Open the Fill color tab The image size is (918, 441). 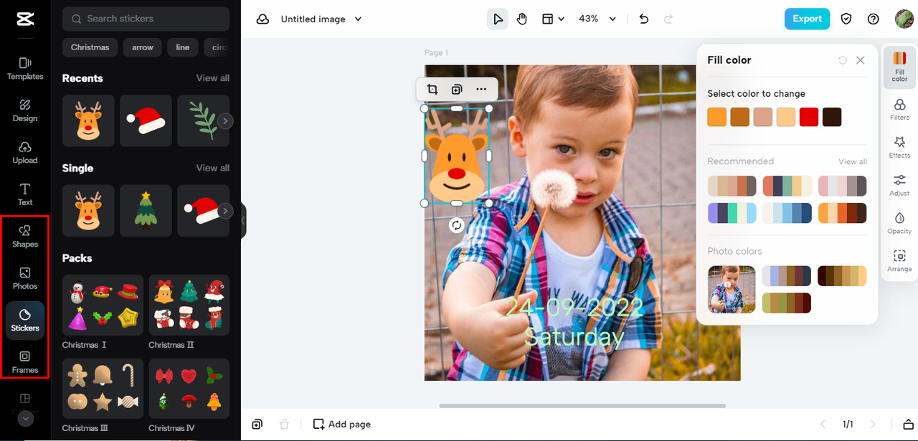click(899, 67)
